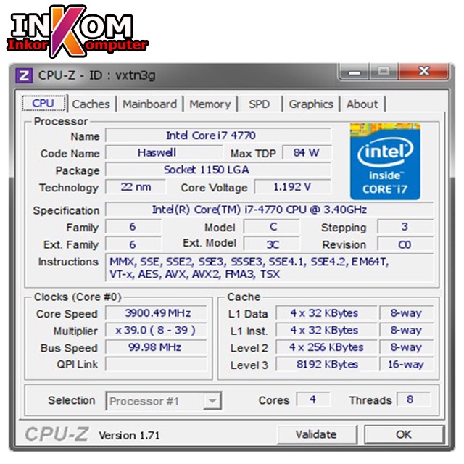Click the empty QPI Link field
464x464 pixels.
pyautogui.click(x=156, y=364)
